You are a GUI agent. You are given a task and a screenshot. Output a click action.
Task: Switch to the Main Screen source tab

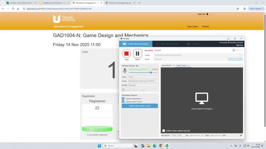point(182,66)
